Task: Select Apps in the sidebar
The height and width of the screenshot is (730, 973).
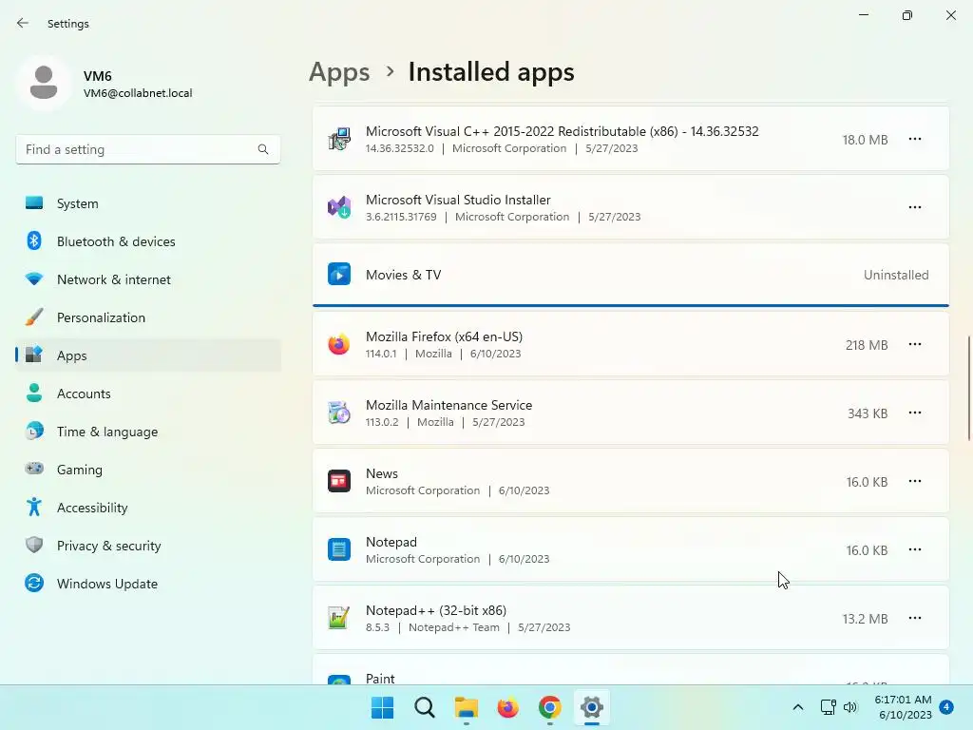Action: pos(147,355)
